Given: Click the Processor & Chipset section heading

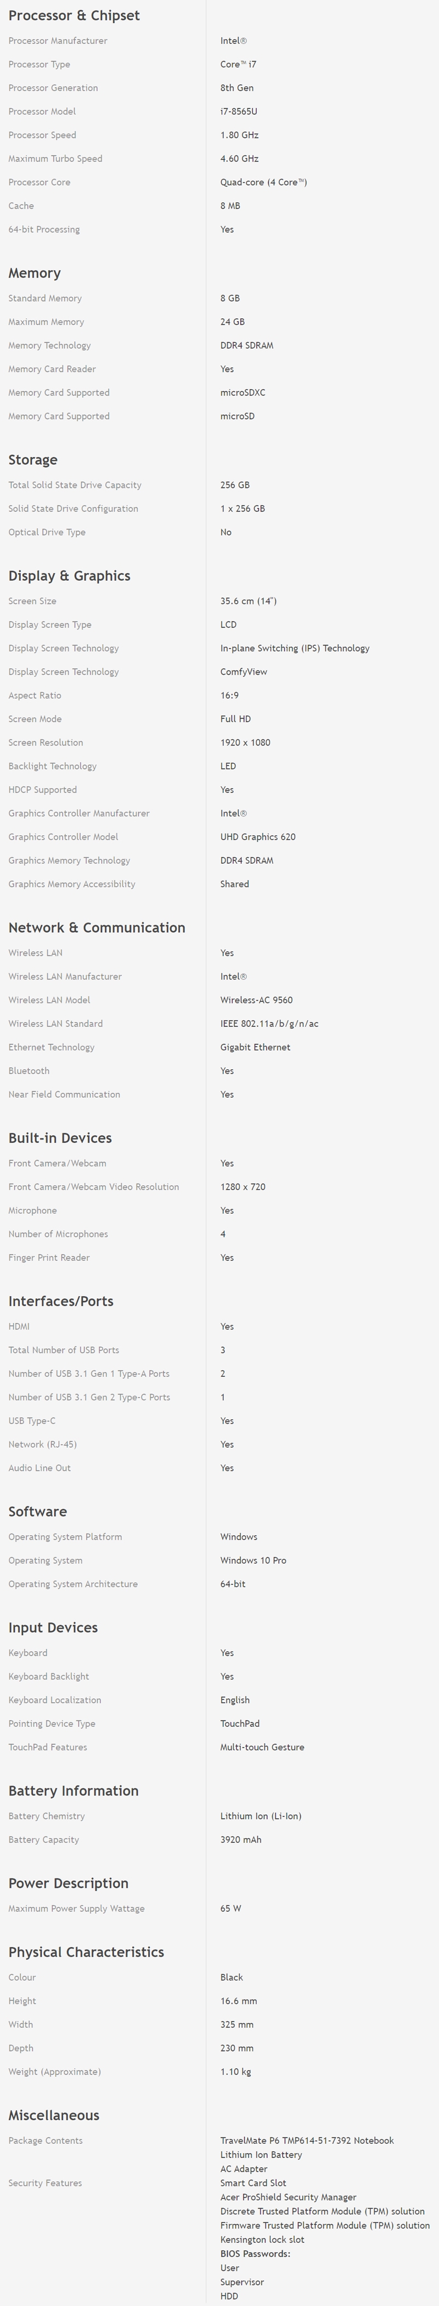Looking at the screenshot, I should [74, 16].
